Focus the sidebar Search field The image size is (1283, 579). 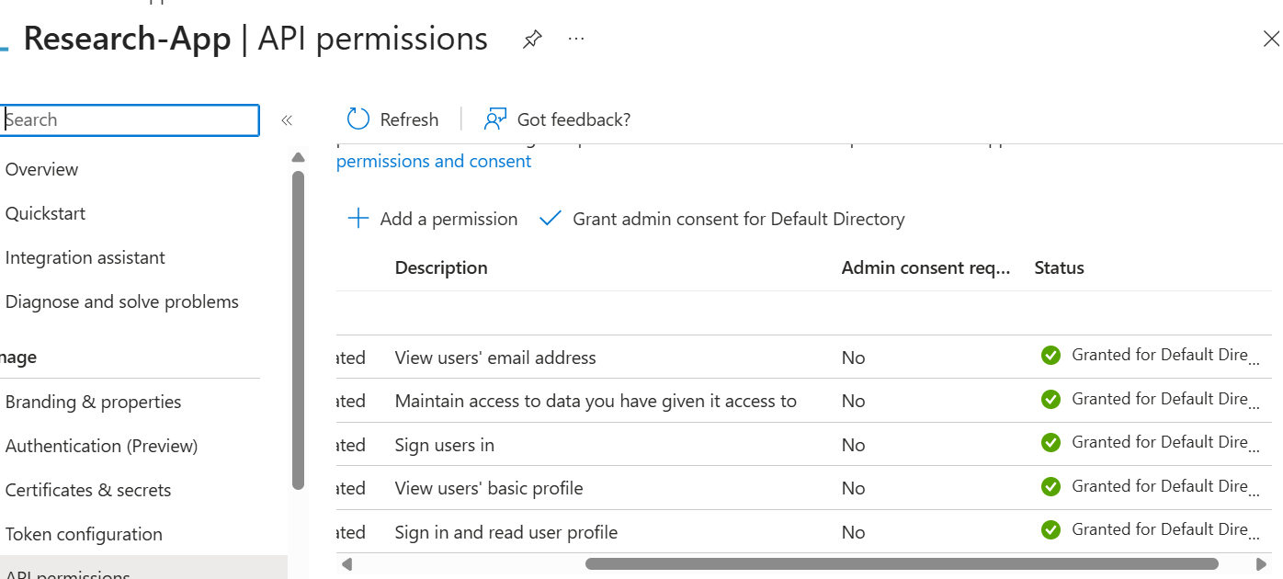click(x=130, y=120)
